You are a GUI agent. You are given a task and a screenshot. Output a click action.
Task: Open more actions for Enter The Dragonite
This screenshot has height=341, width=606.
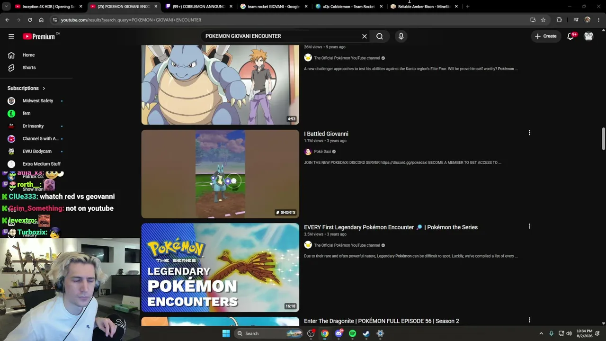[529, 320]
